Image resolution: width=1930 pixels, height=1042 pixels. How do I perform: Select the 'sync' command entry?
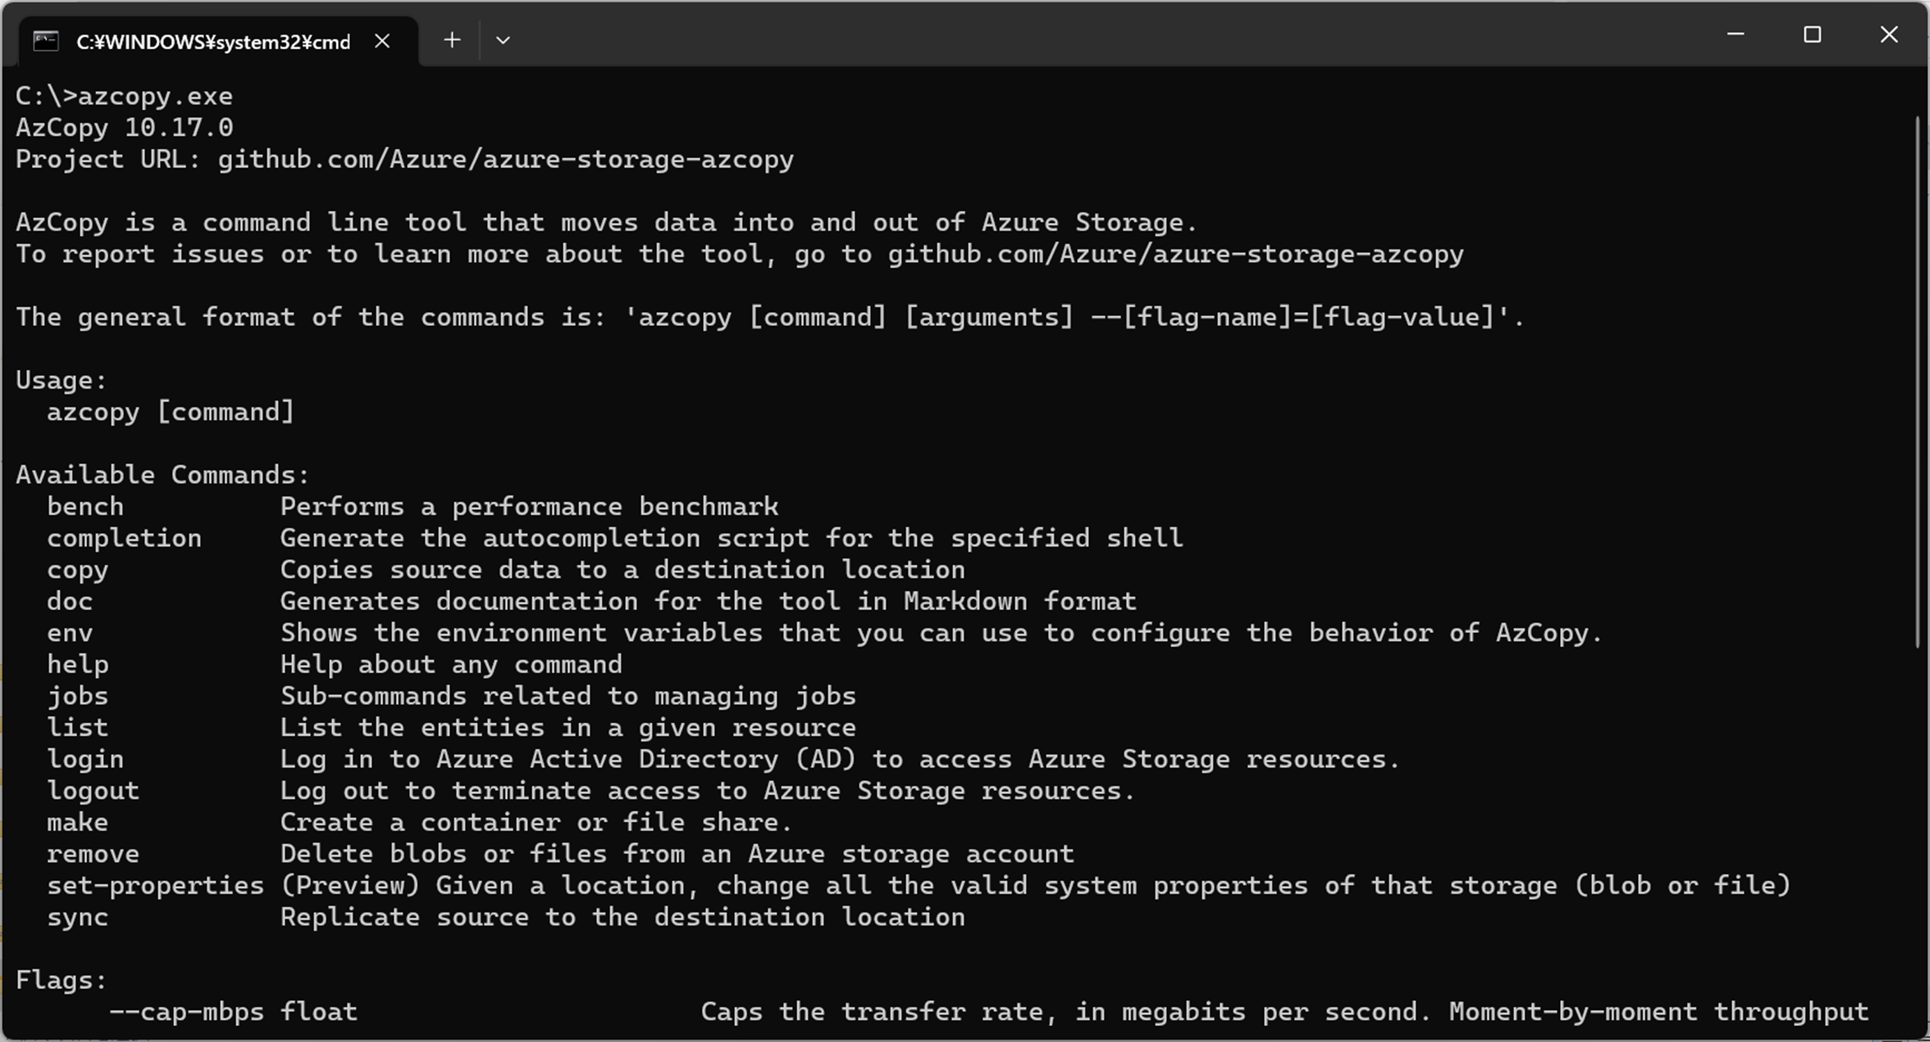pos(77,917)
